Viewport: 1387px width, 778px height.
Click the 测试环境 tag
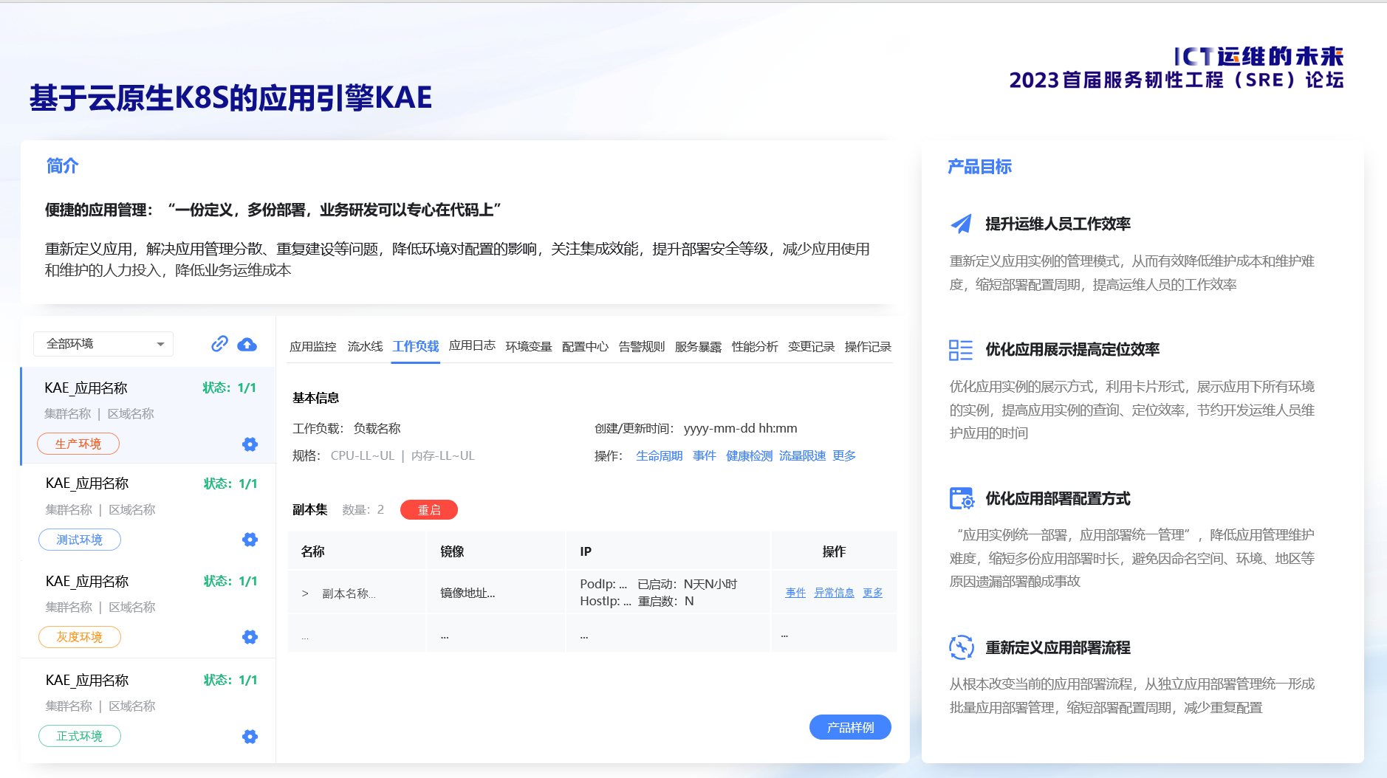(80, 540)
